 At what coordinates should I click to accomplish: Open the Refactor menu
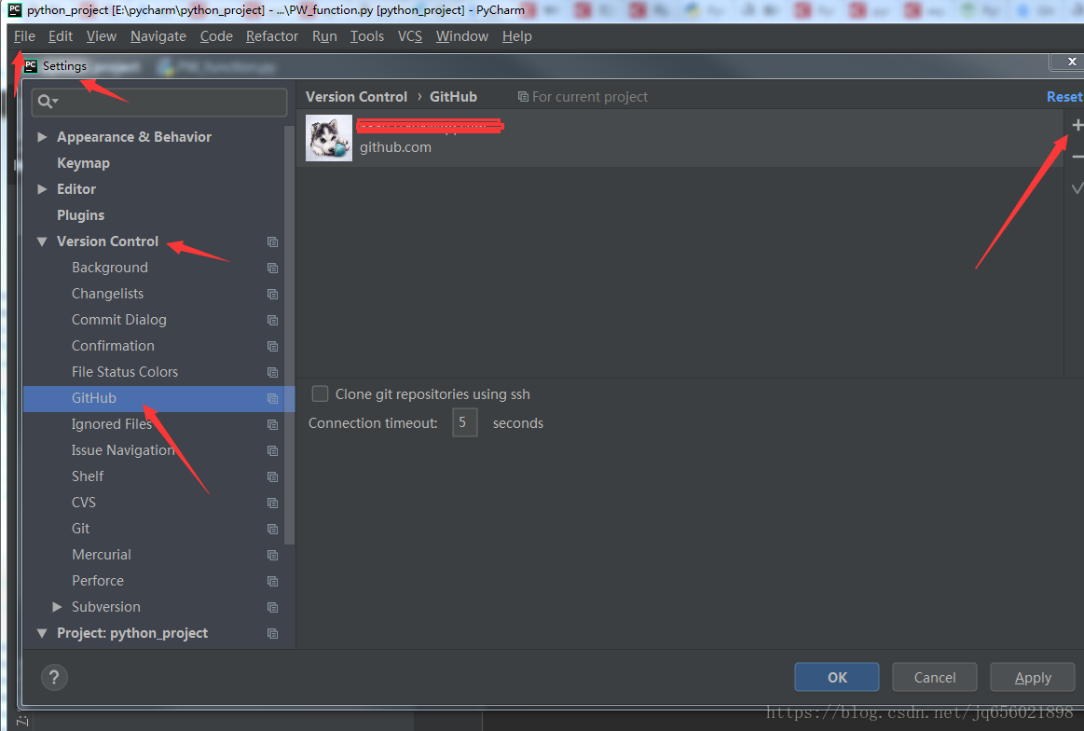click(x=271, y=36)
